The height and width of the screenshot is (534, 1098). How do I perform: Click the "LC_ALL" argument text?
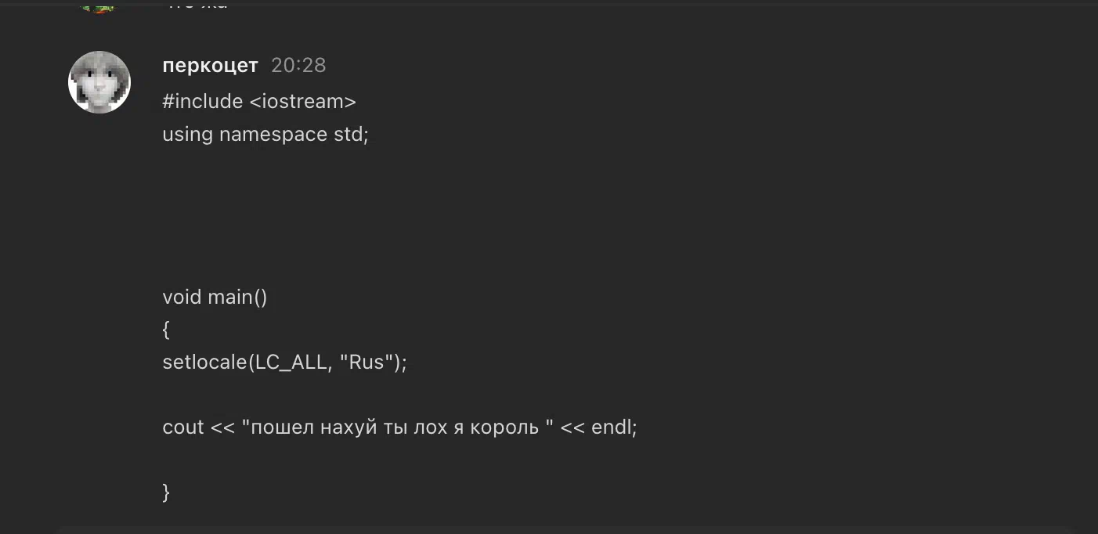click(289, 363)
